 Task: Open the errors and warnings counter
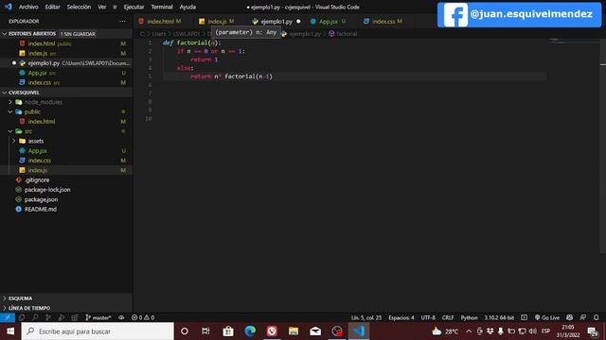click(x=143, y=317)
